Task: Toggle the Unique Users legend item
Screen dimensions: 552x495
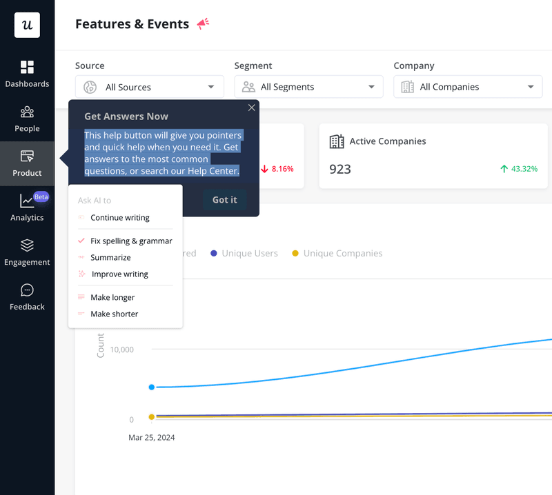Action: tap(244, 253)
